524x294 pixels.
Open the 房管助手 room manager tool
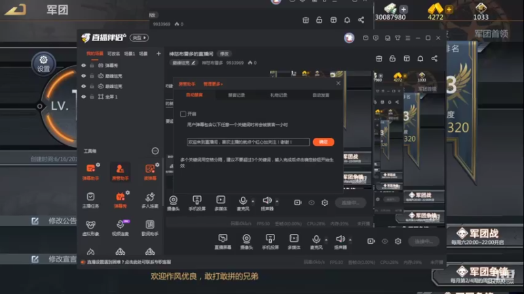[121, 172]
